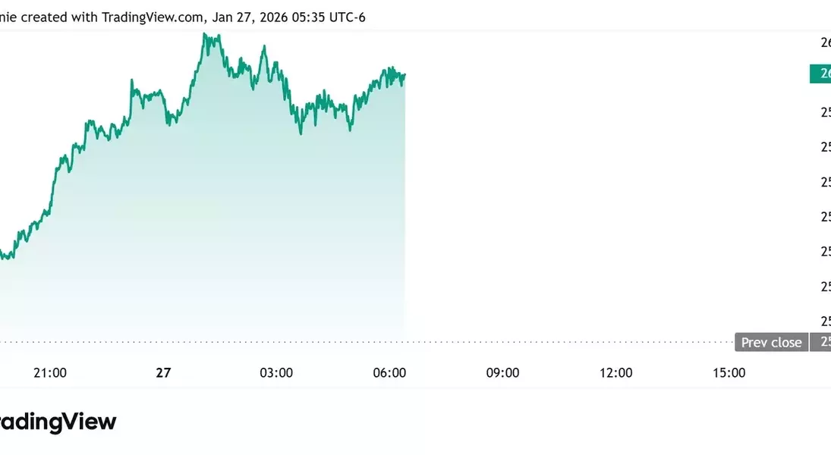Click the green current price badge
831x455 pixels.
click(821, 74)
